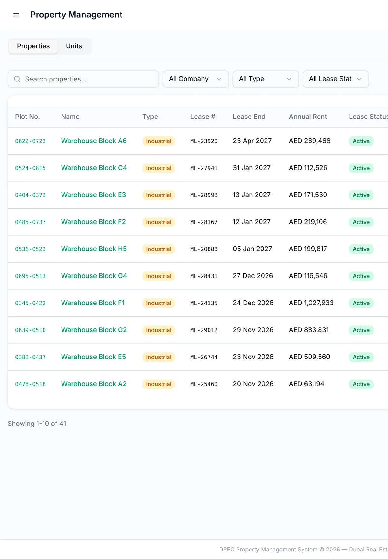The width and height of the screenshot is (388, 559).
Task: Click lease end date 23 Apr 2027
Action: [252, 141]
